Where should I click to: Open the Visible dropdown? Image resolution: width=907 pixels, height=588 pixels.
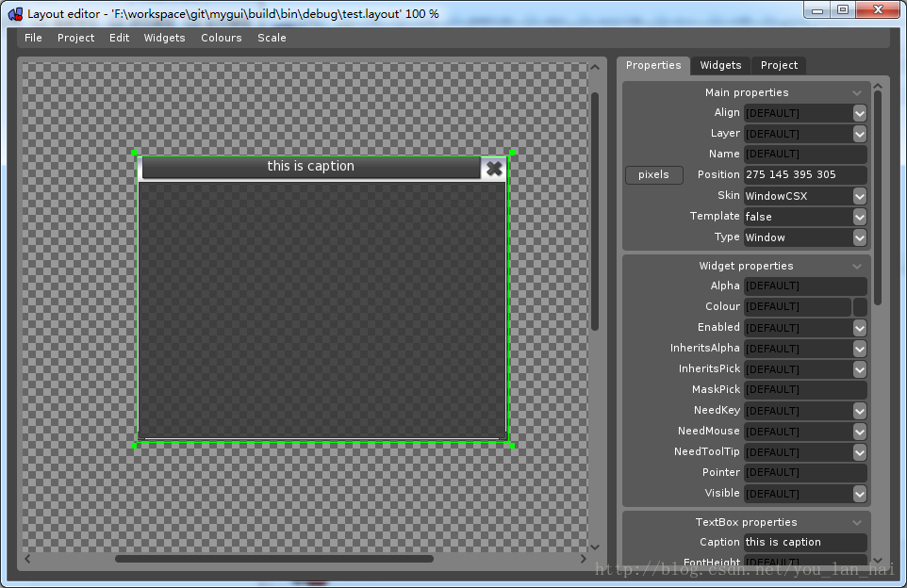860,494
